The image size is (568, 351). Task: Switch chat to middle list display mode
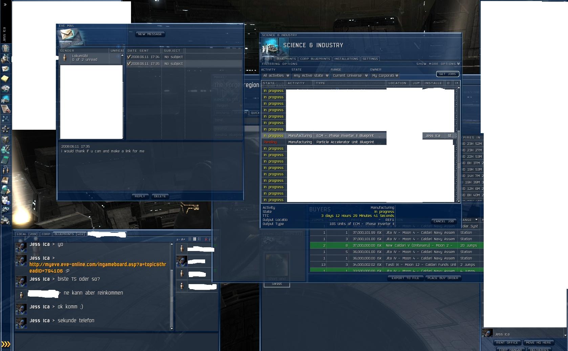point(195,239)
